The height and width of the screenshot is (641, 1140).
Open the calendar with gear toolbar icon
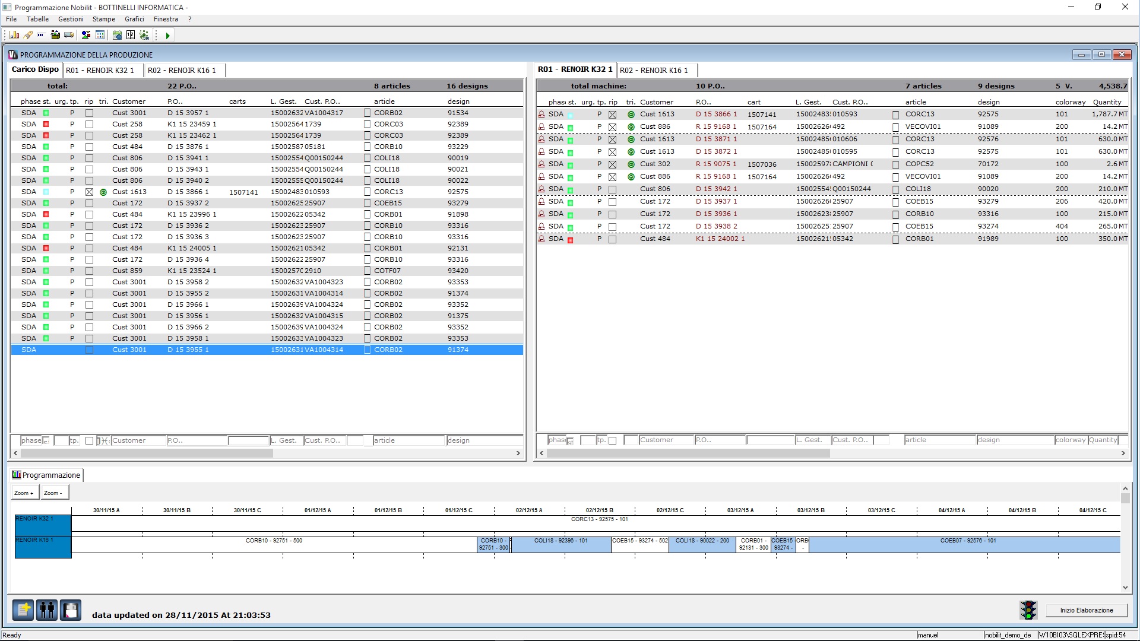(x=117, y=35)
